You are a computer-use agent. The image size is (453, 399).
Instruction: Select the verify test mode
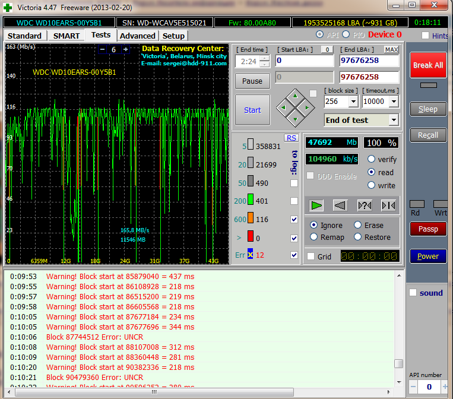[372, 159]
